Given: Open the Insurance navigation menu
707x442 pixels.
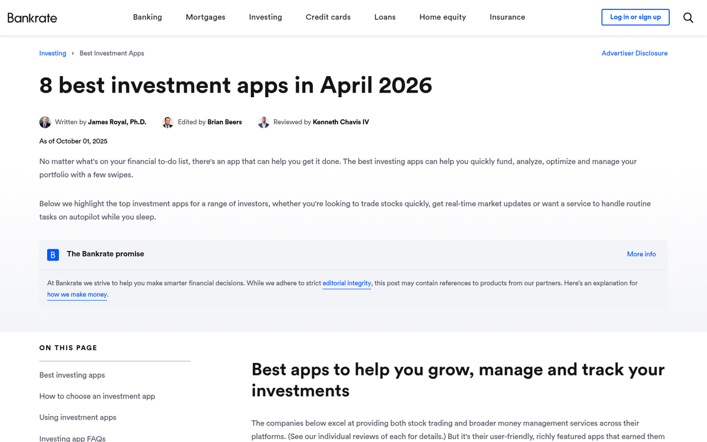Looking at the screenshot, I should (507, 17).
